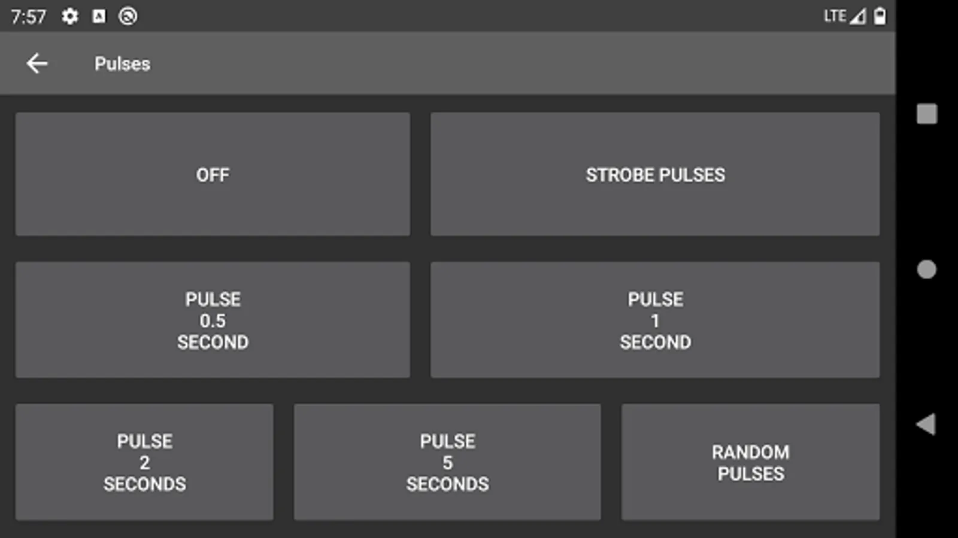Viewport: 958px width, 538px height.
Task: Tap the battery icon in status bar
Action: [x=880, y=16]
